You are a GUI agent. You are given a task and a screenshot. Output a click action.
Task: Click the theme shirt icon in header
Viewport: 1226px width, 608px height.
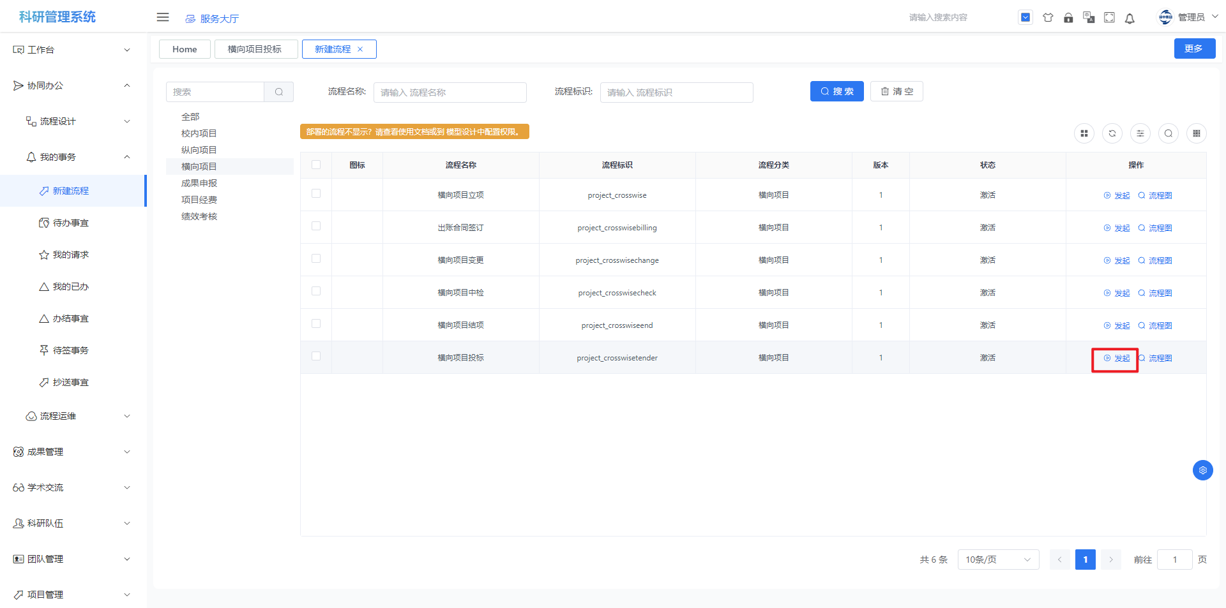point(1048,18)
